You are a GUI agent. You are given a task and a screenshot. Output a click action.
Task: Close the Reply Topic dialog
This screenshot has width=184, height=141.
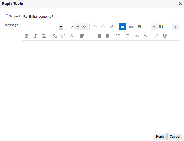pyautogui.click(x=180, y=4)
